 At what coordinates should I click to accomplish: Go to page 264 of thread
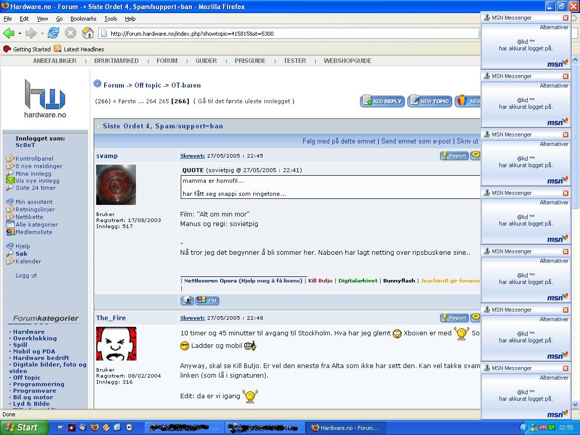click(x=151, y=101)
